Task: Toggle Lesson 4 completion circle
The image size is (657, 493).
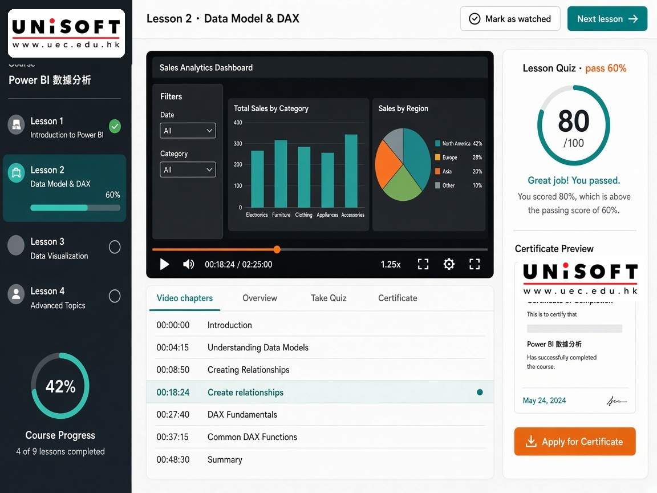Action: click(x=115, y=296)
